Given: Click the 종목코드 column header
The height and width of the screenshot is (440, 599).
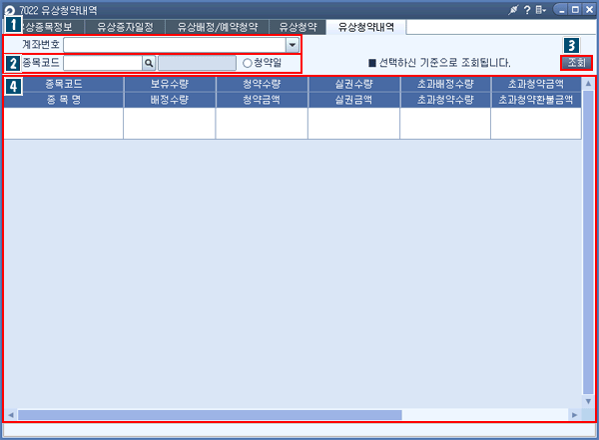Looking at the screenshot, I should [64, 84].
